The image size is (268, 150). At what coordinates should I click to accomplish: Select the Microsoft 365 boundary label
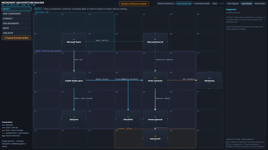[x=42, y=12]
